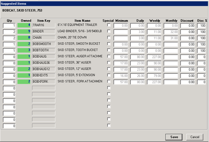Click the BINDER item key field
This screenshot has height=142, width=209.
tap(44, 31)
